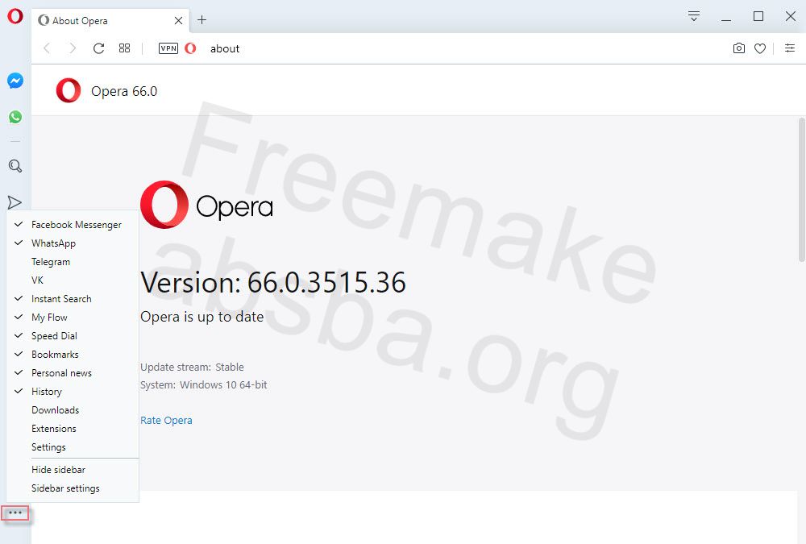Open the Speed Dial start page grid
The image size is (806, 544).
click(124, 48)
